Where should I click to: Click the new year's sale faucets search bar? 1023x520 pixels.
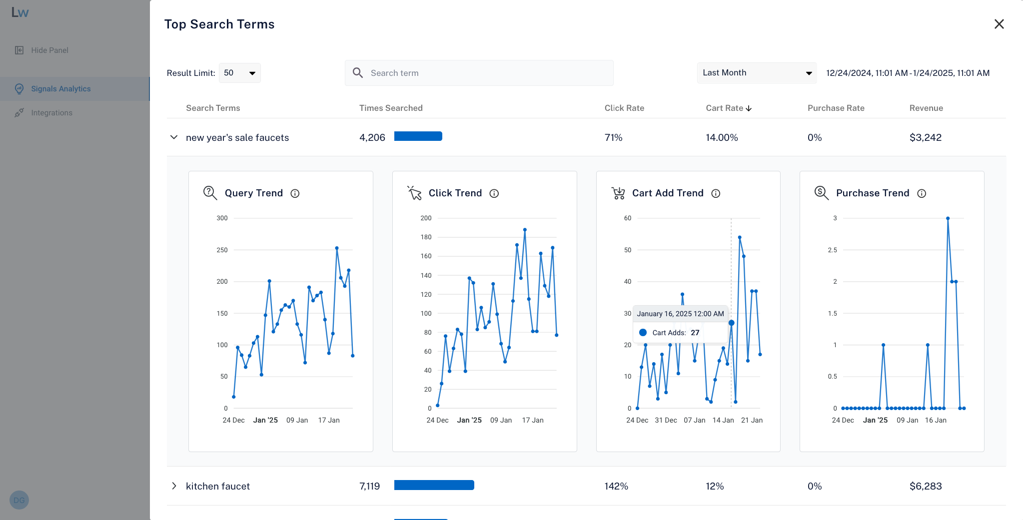[x=418, y=136]
